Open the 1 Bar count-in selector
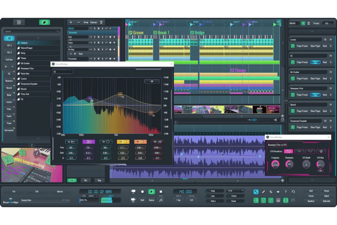 (179, 200)
